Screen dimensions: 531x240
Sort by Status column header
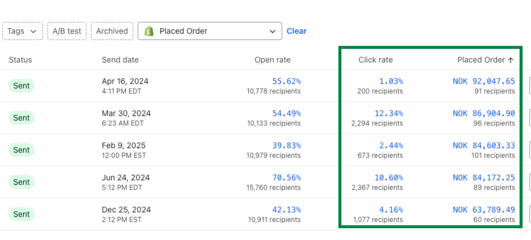pos(20,60)
